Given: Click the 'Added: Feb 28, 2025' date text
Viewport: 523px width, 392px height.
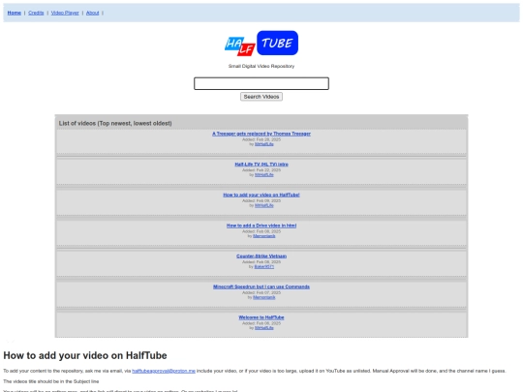Looking at the screenshot, I should pos(261,139).
